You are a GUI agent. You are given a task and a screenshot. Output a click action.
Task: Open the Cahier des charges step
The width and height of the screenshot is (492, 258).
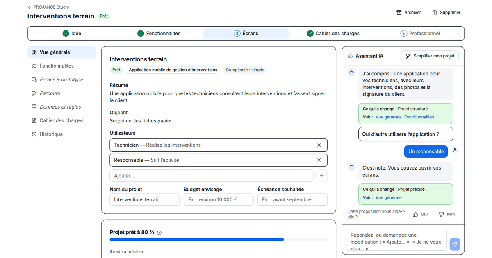[x=333, y=34]
